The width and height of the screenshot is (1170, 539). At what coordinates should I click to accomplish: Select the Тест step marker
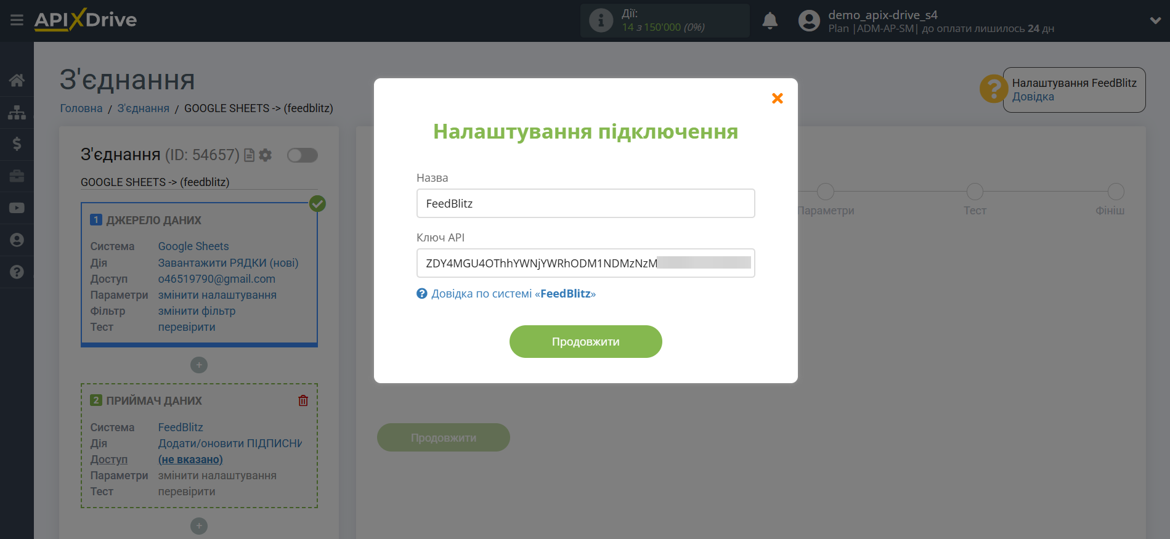click(975, 192)
